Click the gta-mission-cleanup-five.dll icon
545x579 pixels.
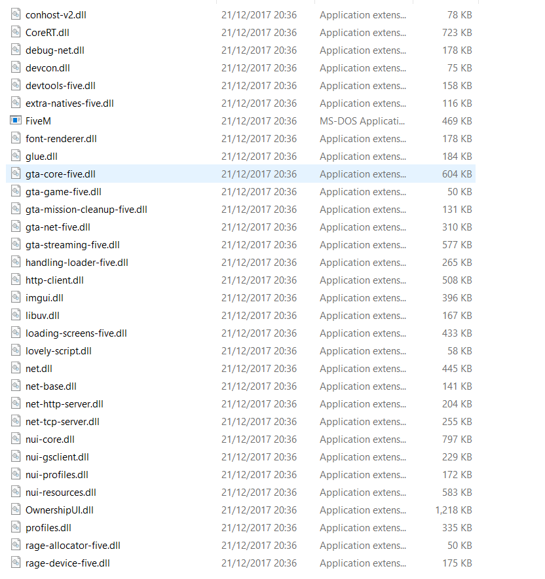click(16, 210)
